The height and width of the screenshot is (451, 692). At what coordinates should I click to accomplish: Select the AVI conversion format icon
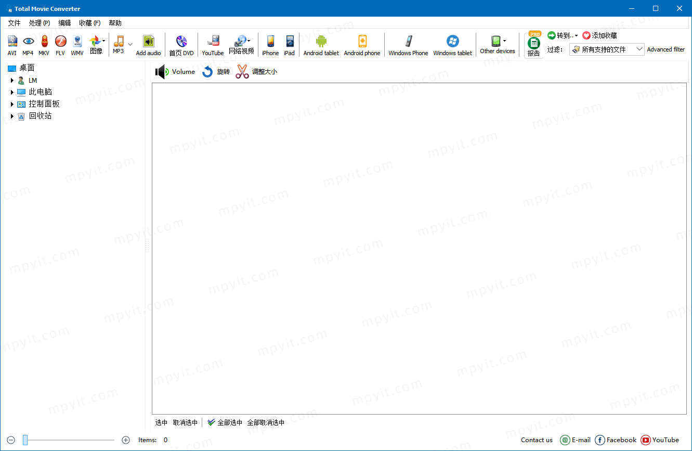tap(12, 45)
